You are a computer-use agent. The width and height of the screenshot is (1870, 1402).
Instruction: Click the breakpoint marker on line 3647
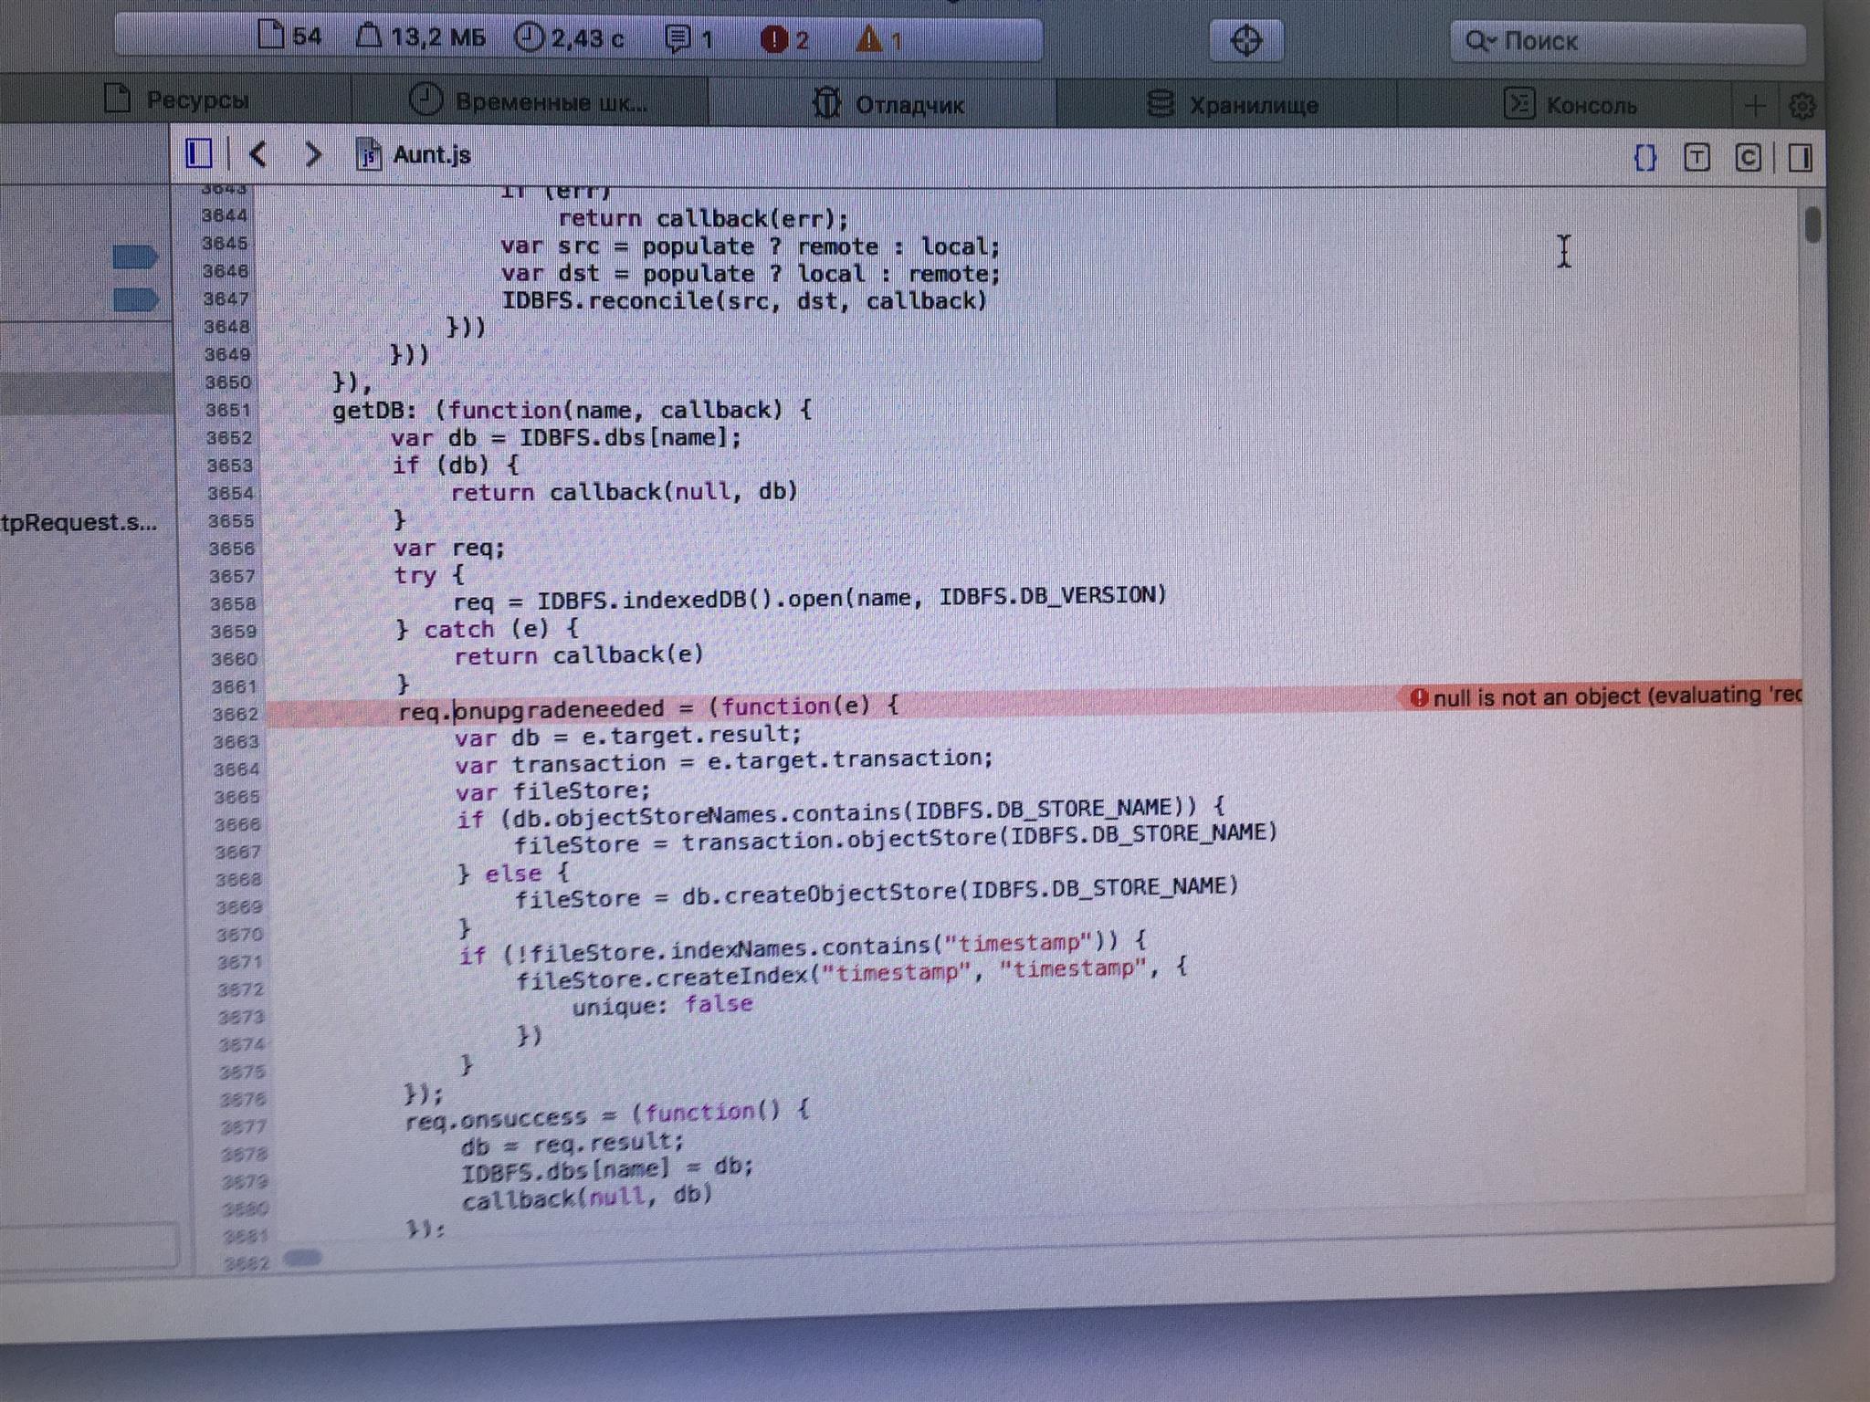click(x=135, y=299)
